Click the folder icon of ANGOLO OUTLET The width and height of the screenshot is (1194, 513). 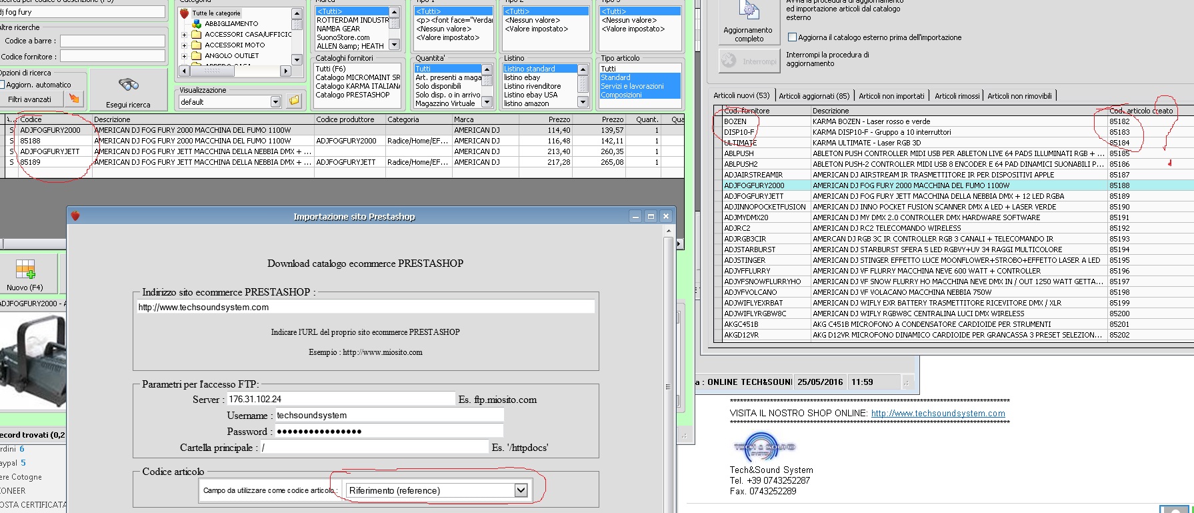click(x=197, y=55)
